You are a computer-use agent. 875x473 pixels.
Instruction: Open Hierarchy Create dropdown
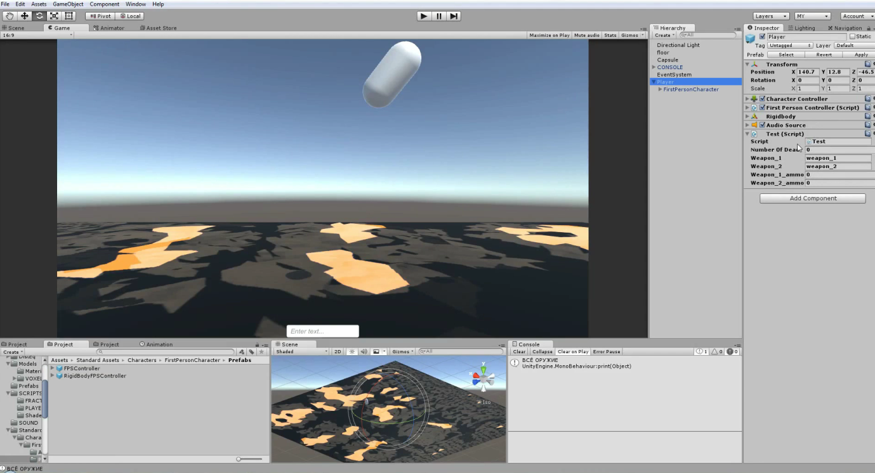pos(664,36)
